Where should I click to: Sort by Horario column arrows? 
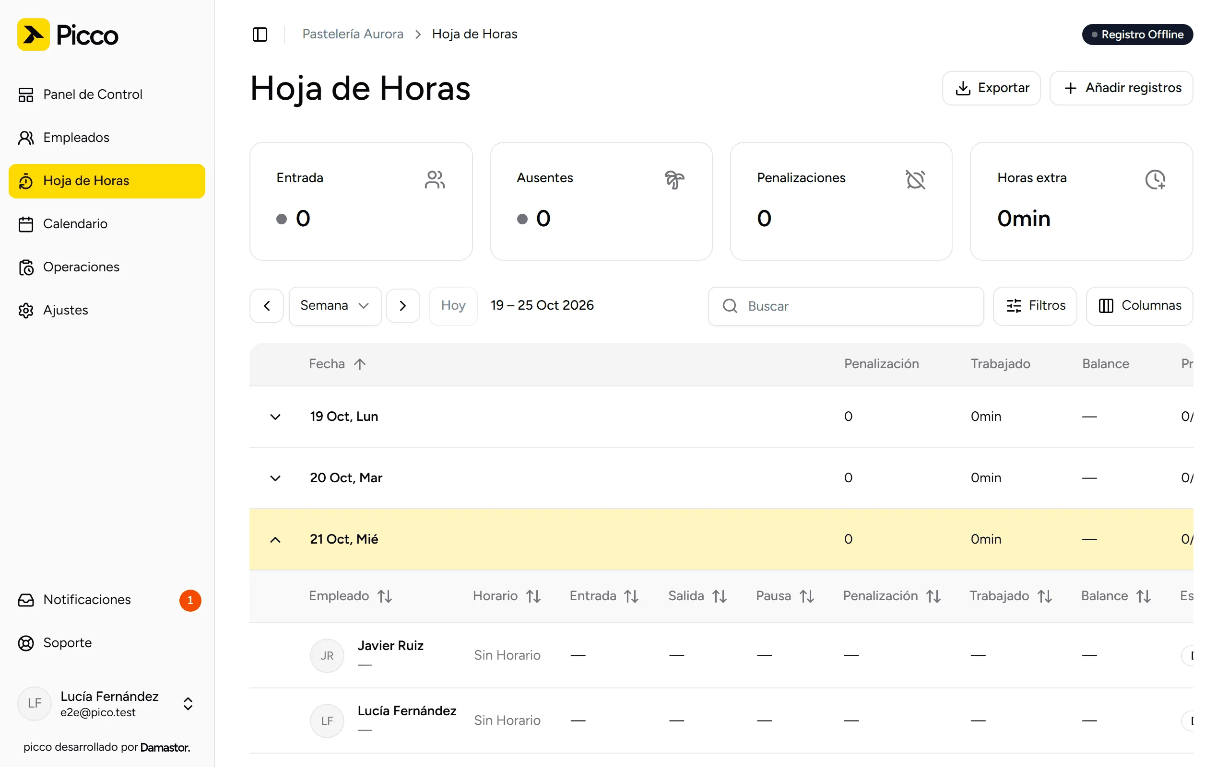coord(533,596)
